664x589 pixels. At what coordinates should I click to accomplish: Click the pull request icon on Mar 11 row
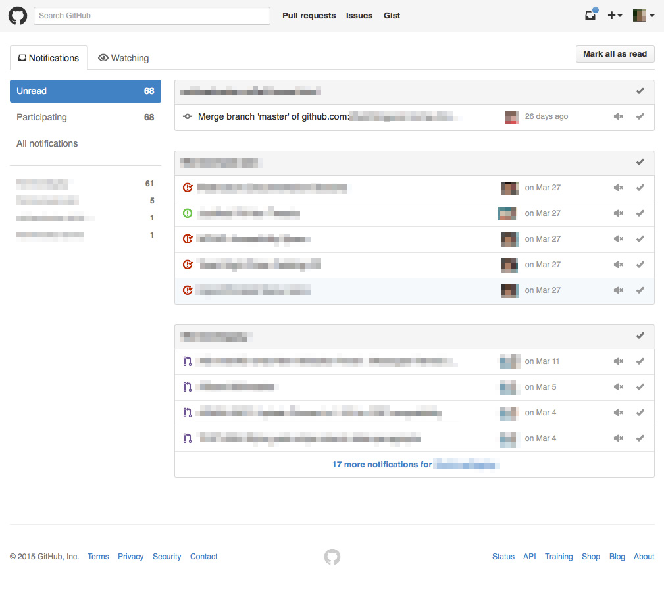188,361
